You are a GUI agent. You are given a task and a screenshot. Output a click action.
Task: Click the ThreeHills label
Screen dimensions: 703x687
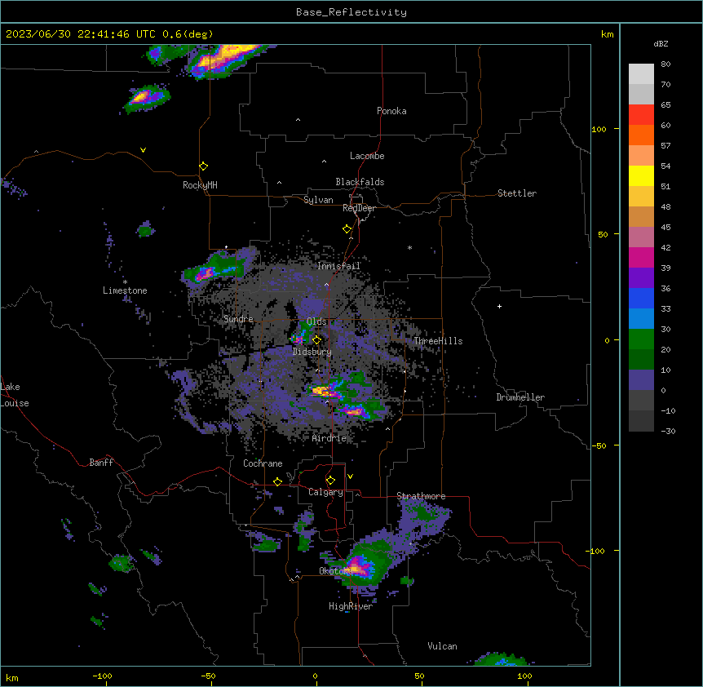click(x=438, y=341)
